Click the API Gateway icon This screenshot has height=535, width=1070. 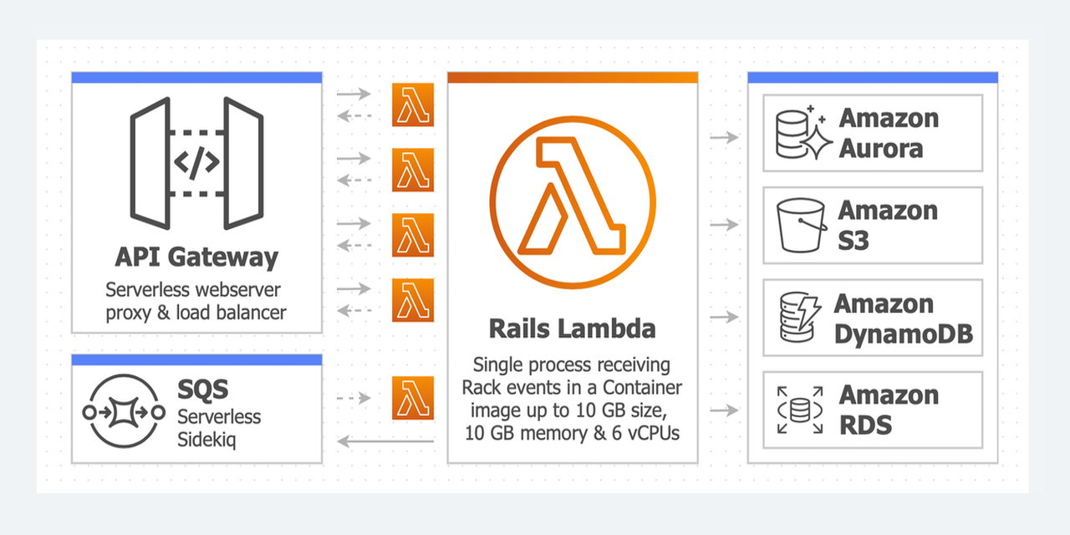coord(196,164)
